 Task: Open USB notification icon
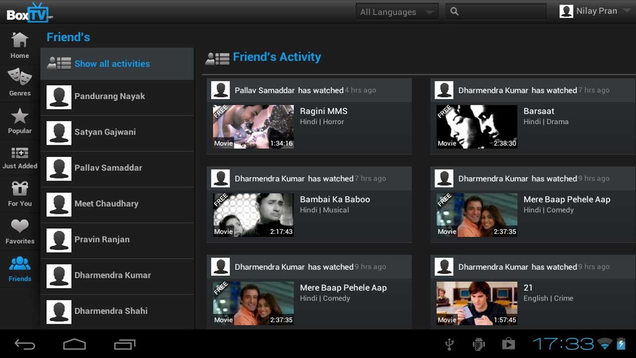coord(449,344)
